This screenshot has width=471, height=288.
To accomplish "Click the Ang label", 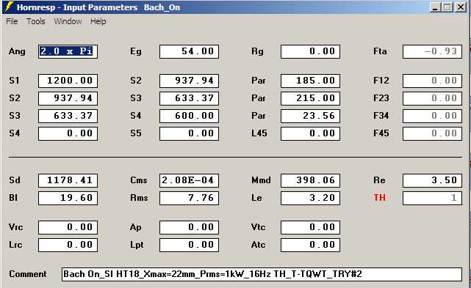I will click(17, 51).
